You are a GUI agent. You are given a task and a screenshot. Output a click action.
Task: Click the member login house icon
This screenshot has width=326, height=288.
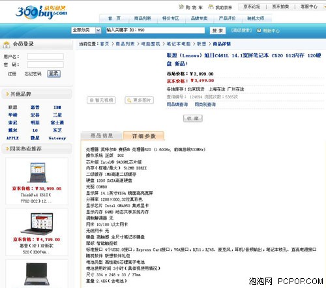tap(7, 44)
